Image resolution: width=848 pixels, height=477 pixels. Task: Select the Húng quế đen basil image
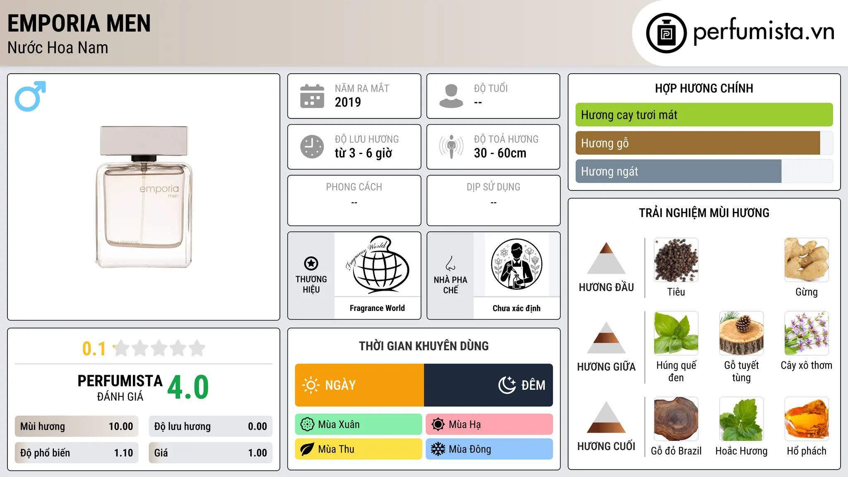coord(676,333)
